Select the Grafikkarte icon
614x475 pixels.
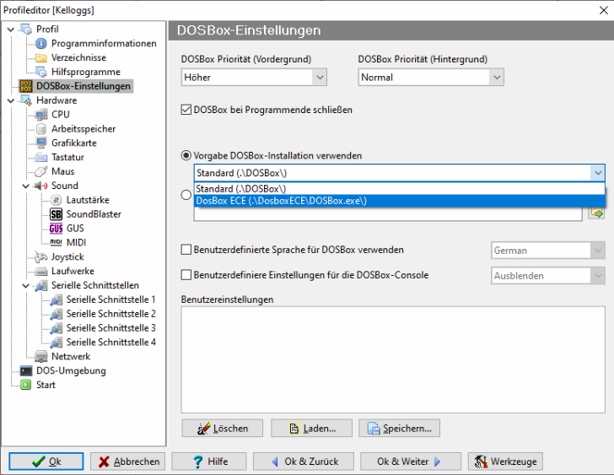[41, 143]
